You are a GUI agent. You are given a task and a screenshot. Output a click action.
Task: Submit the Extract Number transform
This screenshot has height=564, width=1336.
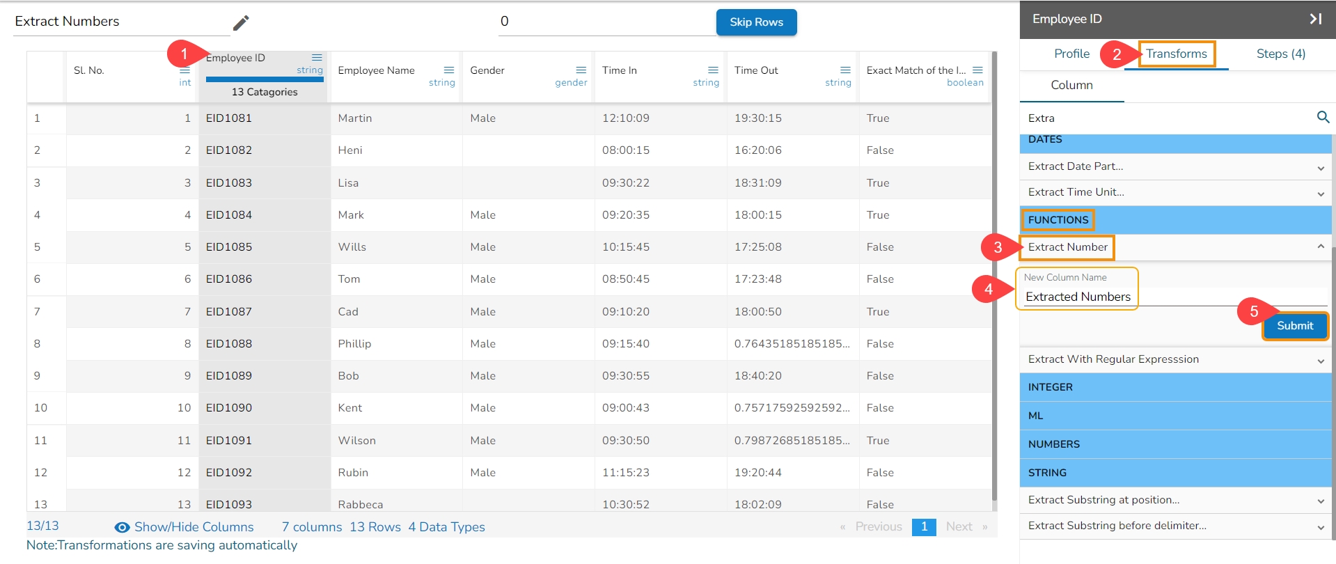[x=1294, y=326]
